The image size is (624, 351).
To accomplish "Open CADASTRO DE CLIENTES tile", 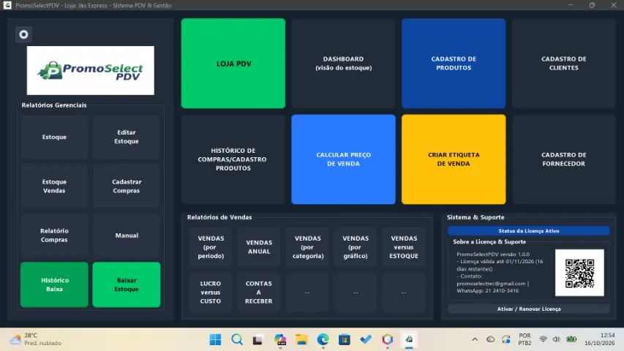I will [x=564, y=64].
